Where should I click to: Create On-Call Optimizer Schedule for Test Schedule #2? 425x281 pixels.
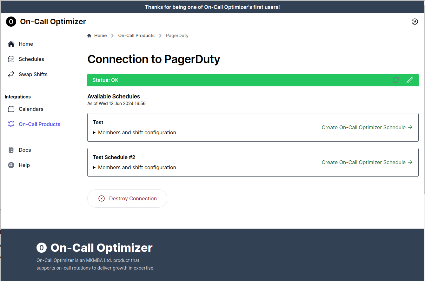(367, 162)
